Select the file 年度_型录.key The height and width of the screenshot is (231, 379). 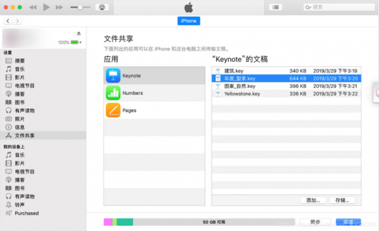pos(286,78)
